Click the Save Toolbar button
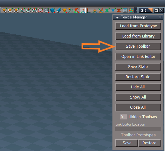The width and height of the screenshot is (165, 151). pos(138,46)
